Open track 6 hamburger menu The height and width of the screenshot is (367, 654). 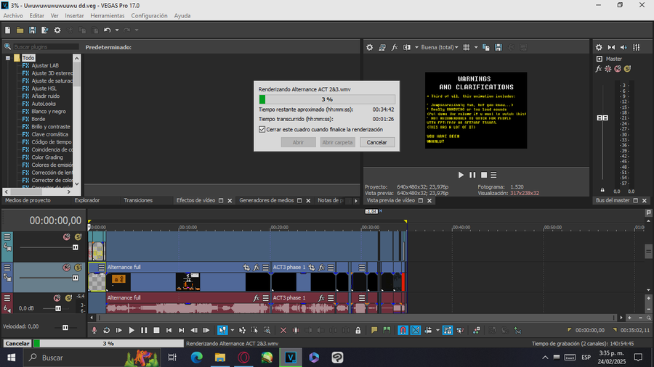pos(7,298)
